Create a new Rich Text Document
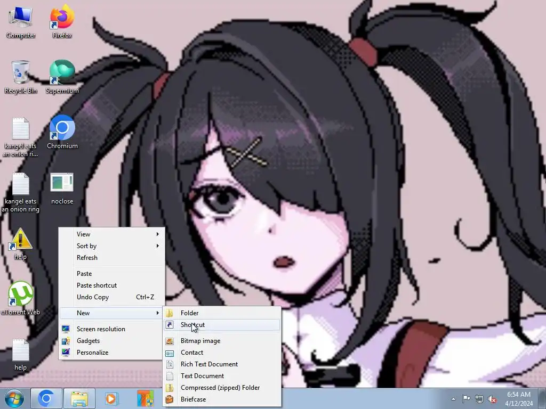 click(x=222, y=364)
